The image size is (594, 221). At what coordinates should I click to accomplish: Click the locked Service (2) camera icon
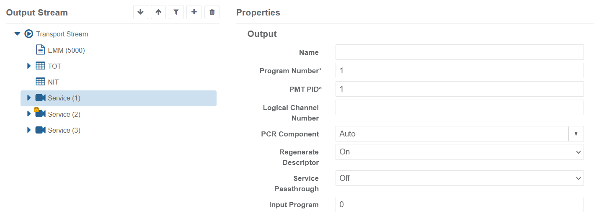click(x=40, y=114)
